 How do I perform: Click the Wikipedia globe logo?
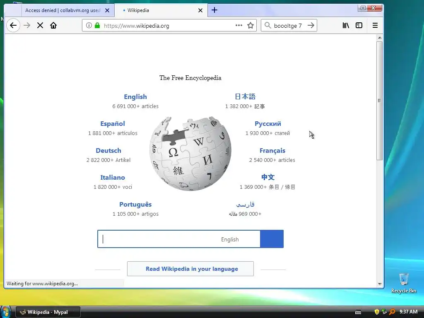tap(190, 153)
